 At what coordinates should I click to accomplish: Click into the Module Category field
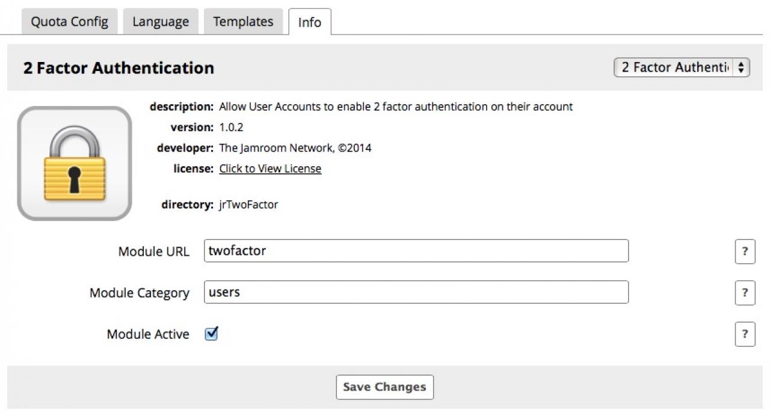tap(416, 293)
